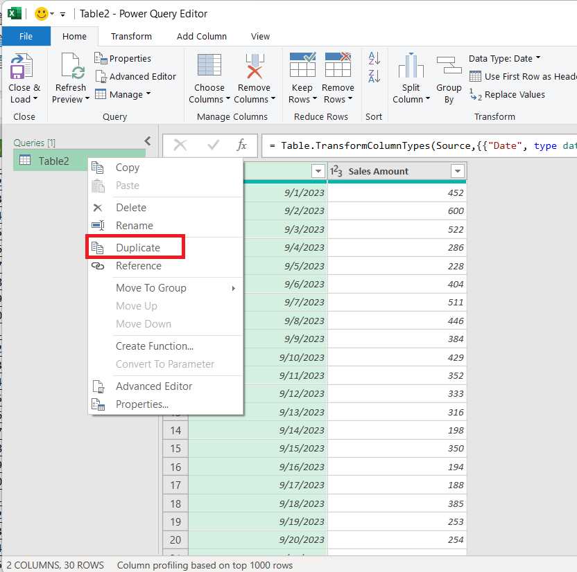Click the Close & Load icon
The image size is (577, 572).
point(21,66)
